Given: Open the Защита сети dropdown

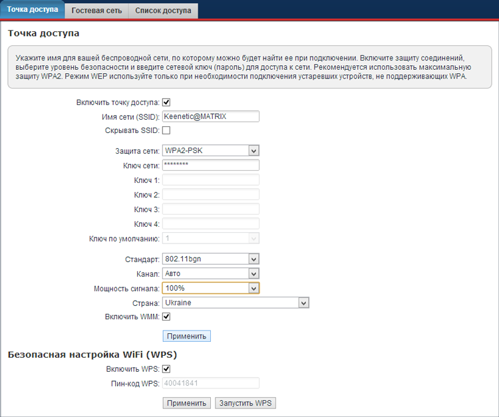Looking at the screenshot, I should tap(210, 151).
